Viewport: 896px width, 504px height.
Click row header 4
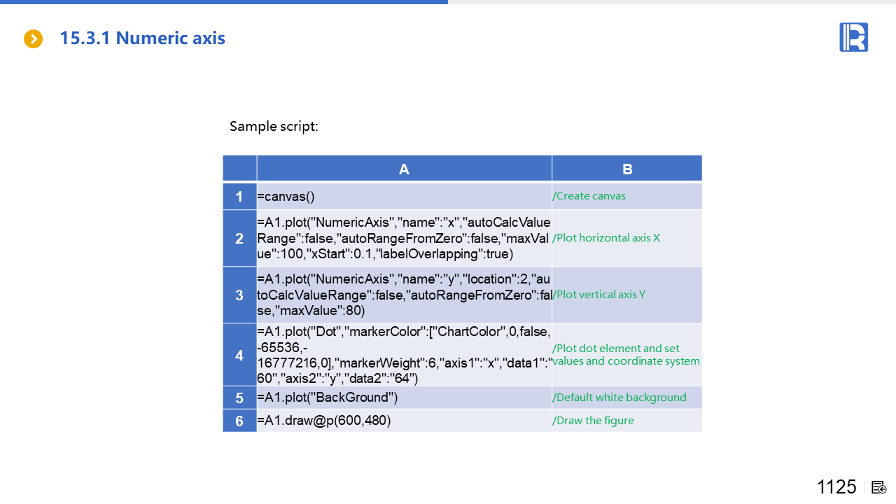(x=239, y=355)
